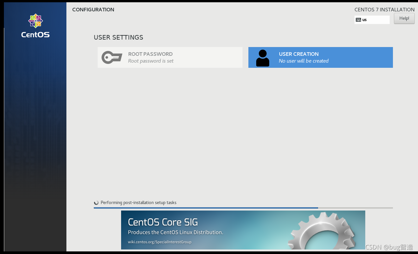The image size is (418, 254).
Task: Click the USER SETTINGS heading
Action: [x=118, y=37]
